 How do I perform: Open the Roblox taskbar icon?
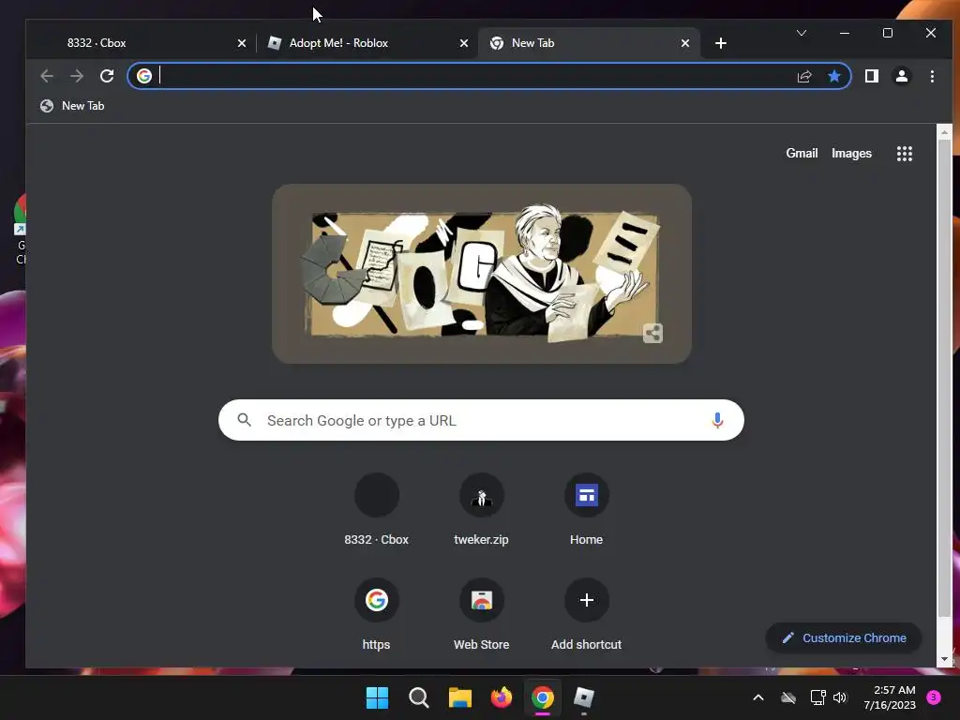(x=584, y=697)
